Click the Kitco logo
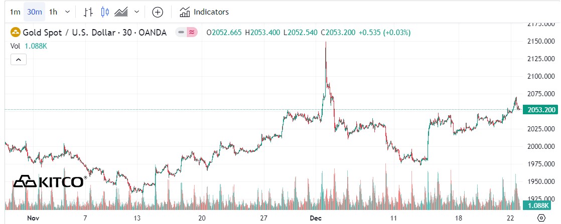The height and width of the screenshot is (224, 561). pyautogui.click(x=49, y=181)
